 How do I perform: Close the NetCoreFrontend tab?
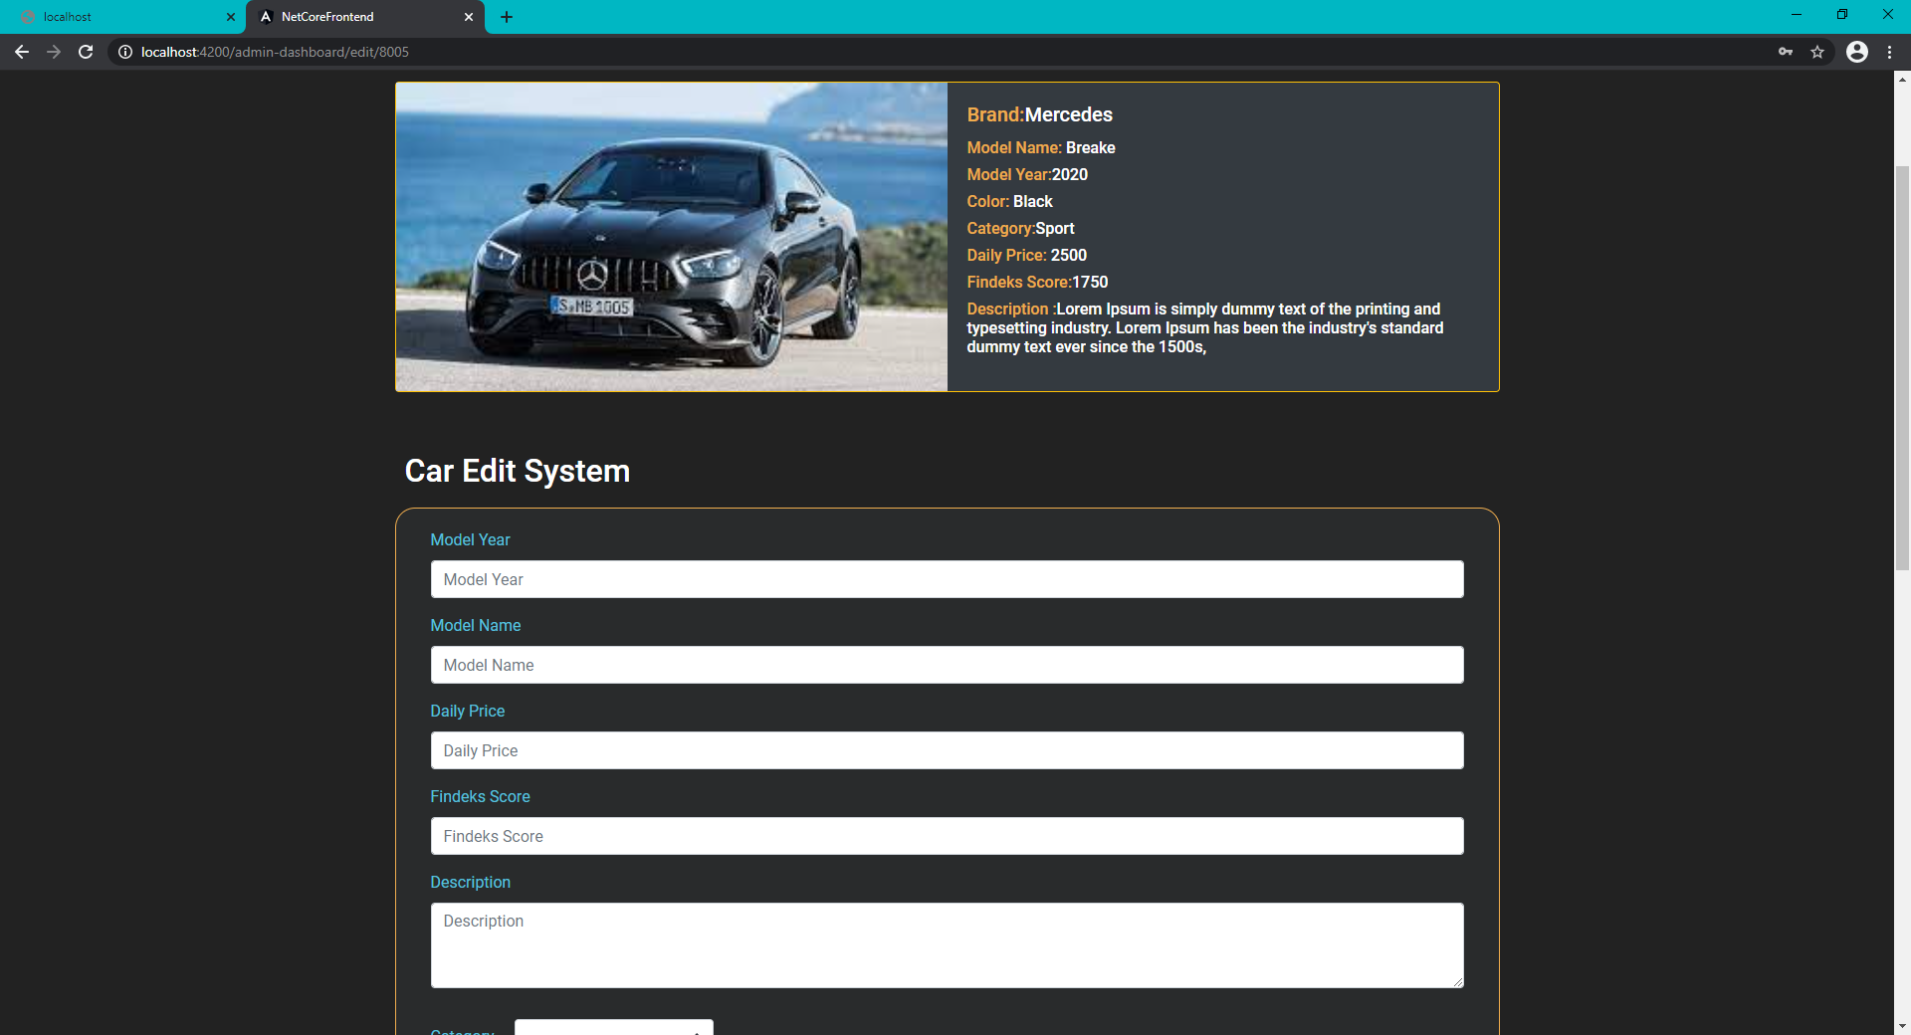(469, 17)
